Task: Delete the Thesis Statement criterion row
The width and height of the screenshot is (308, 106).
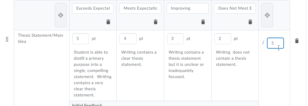Action: click(297, 41)
